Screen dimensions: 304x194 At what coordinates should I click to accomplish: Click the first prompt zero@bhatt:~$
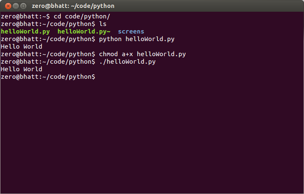(25, 16)
